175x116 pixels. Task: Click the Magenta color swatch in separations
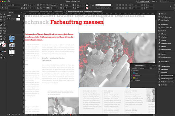134,76
